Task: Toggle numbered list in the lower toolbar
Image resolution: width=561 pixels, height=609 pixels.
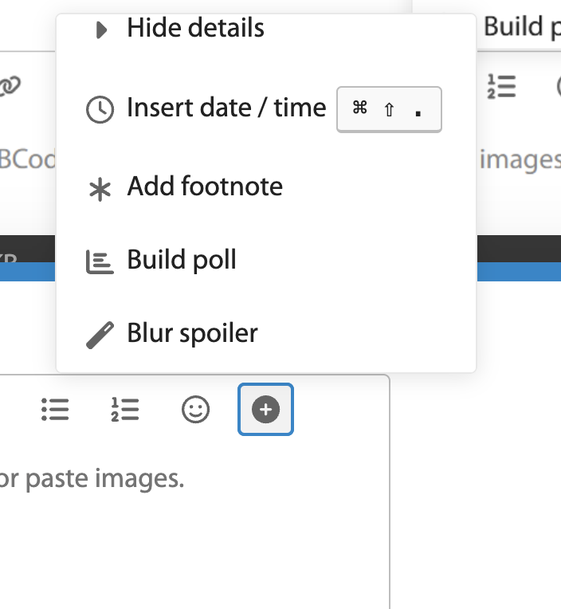Action: point(125,410)
